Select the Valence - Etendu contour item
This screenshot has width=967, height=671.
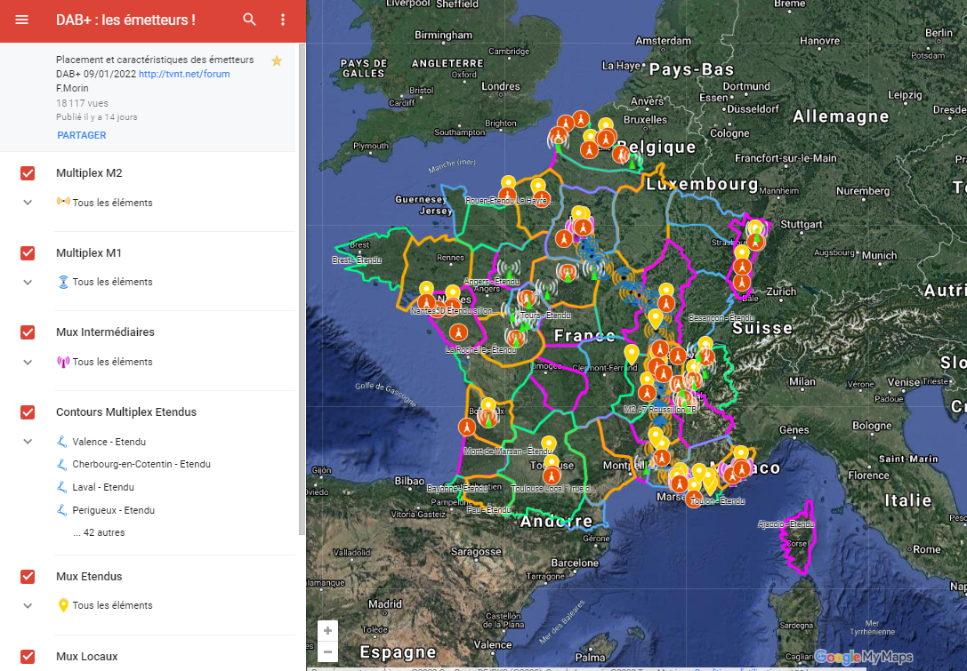[x=109, y=442]
